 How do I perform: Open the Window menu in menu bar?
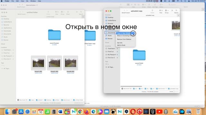(33, 1)
